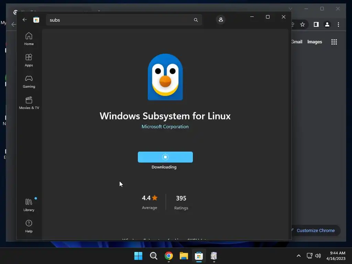Open Apps section in Store sidebar
The height and width of the screenshot is (264, 352).
click(x=29, y=60)
